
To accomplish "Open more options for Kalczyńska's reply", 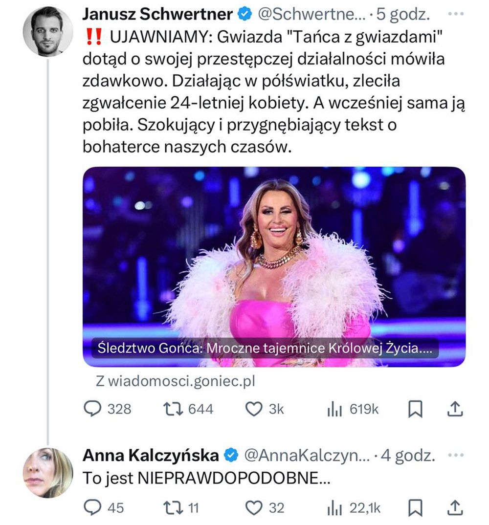I will click(456, 456).
